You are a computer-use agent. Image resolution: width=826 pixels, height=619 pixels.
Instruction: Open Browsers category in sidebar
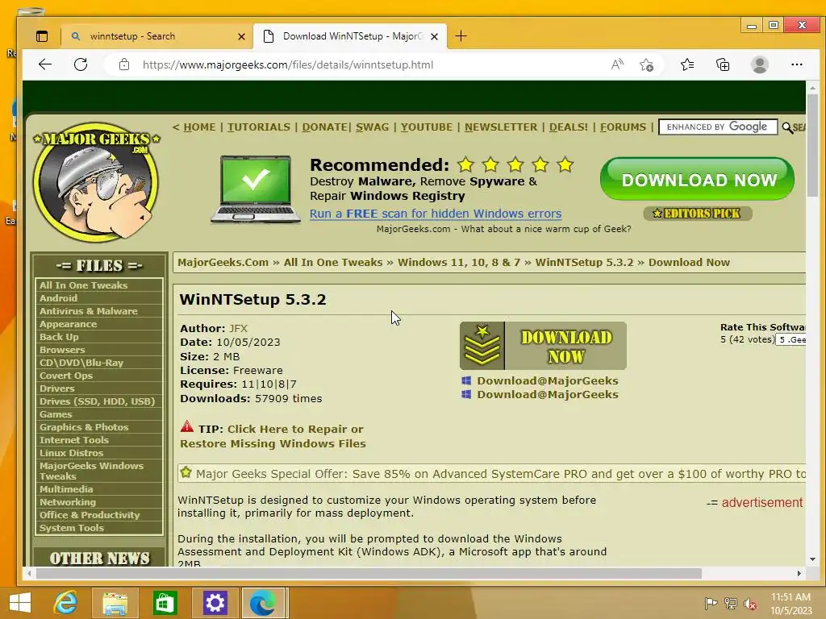point(62,350)
